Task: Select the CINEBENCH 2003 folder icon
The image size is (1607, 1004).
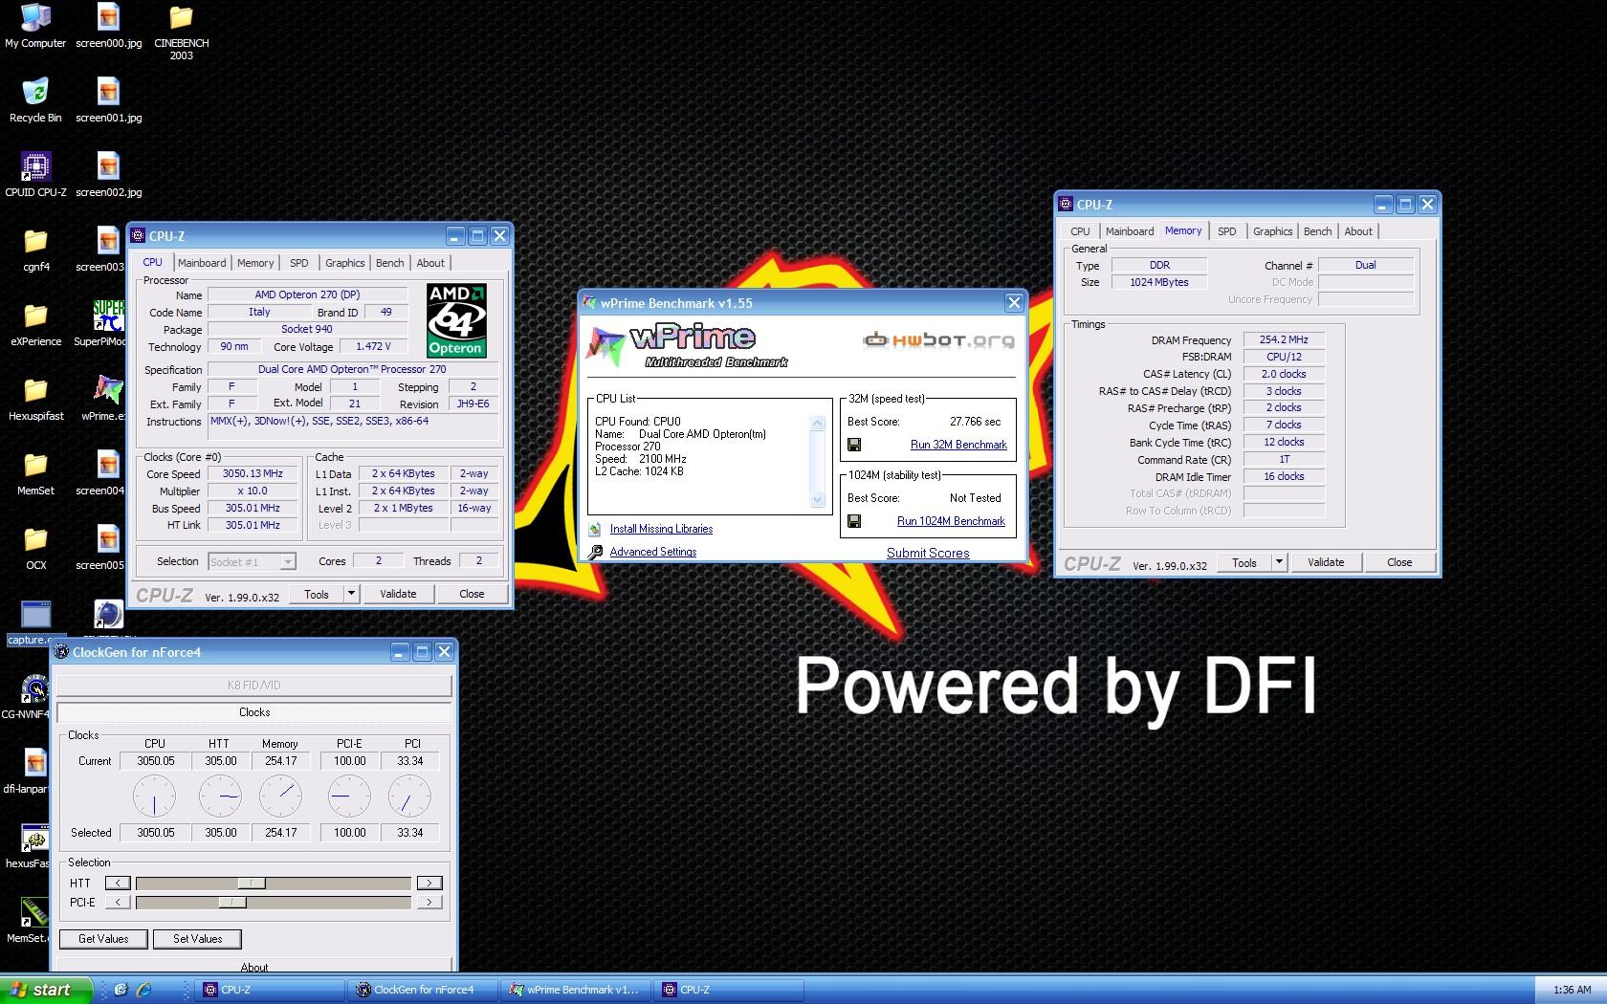Action: coord(181,32)
